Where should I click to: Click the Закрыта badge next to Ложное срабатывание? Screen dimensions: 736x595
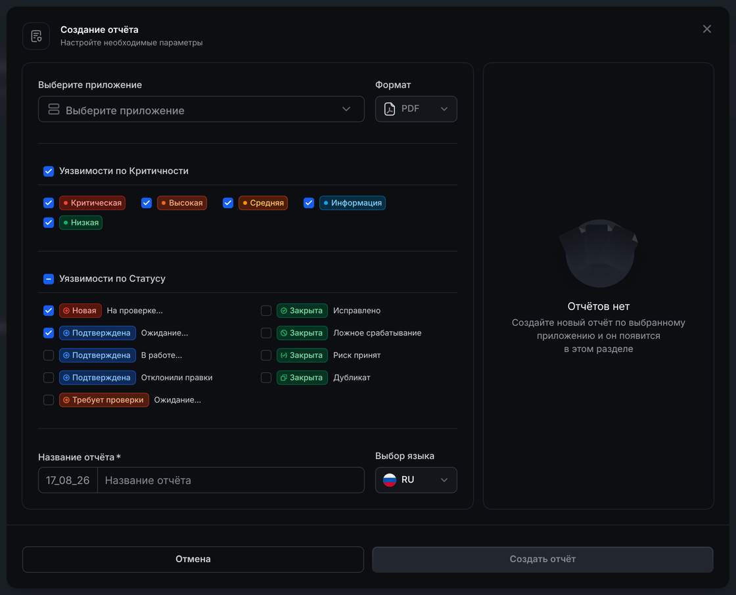click(302, 333)
